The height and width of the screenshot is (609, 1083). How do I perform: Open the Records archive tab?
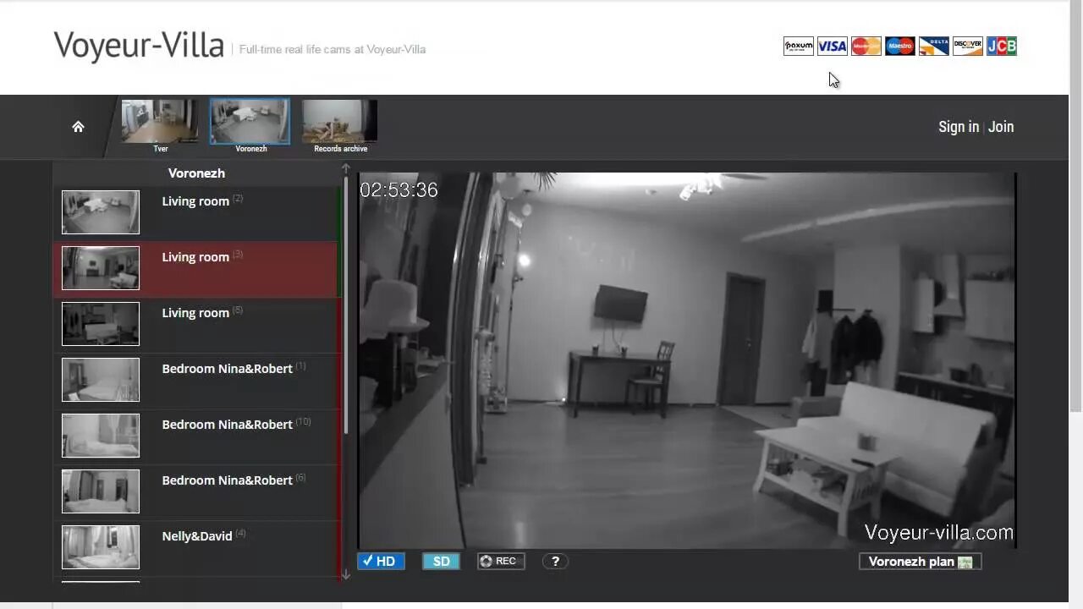(340, 126)
